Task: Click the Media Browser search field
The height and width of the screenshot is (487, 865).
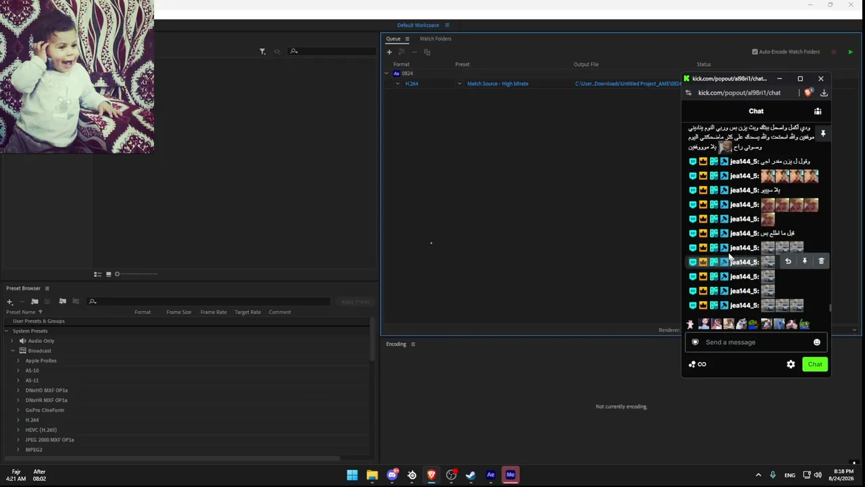Action: (x=331, y=51)
